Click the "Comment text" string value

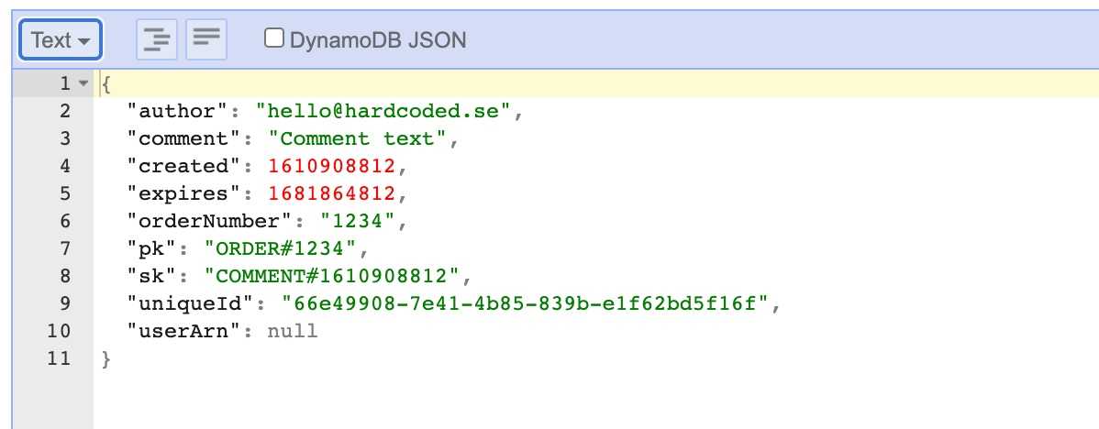(x=358, y=138)
